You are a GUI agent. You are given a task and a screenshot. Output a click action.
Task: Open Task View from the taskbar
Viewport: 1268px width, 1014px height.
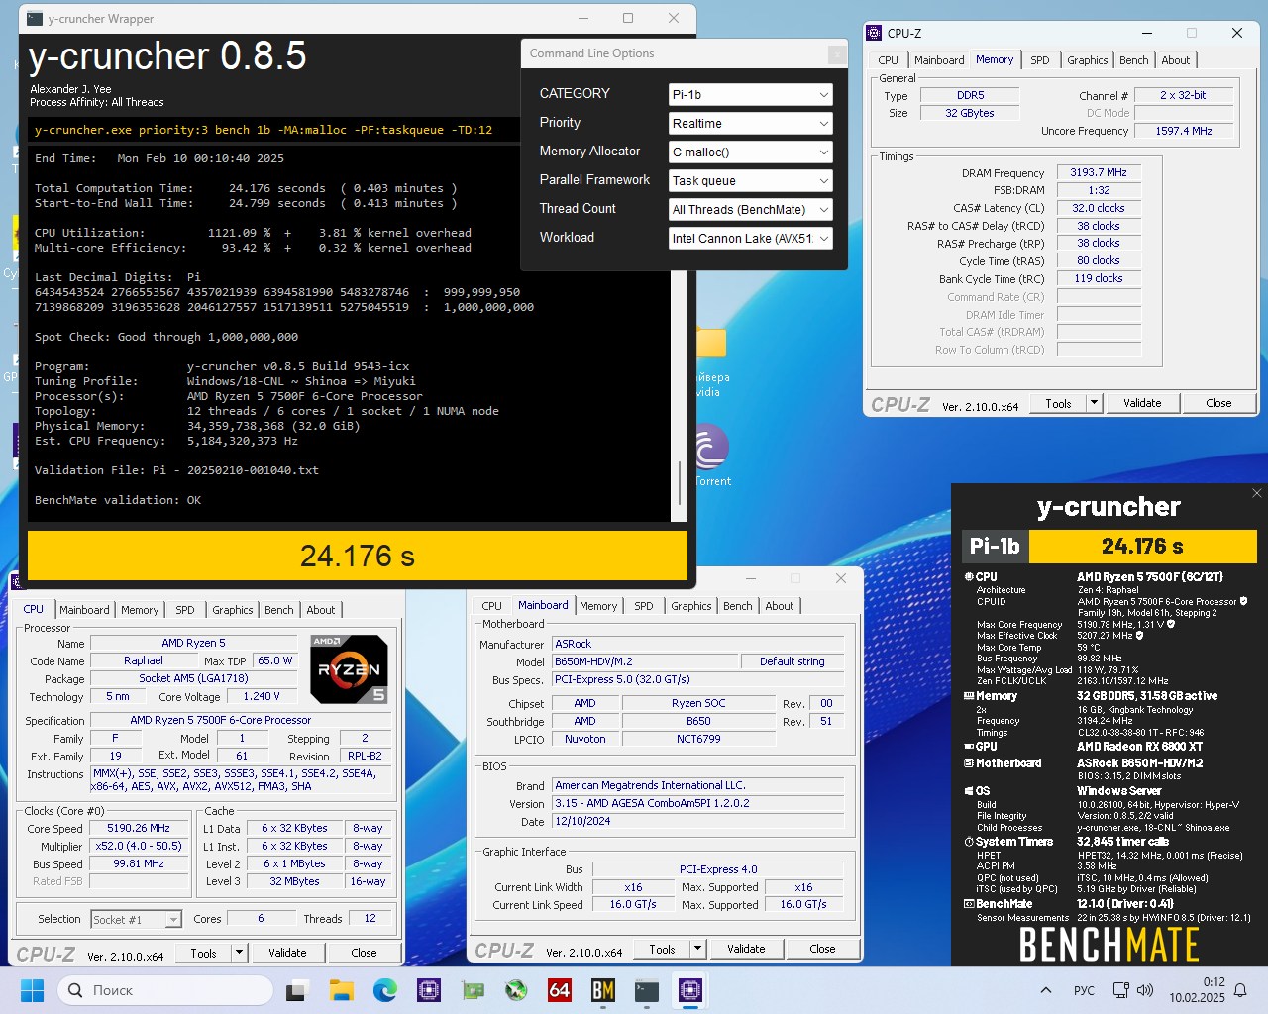(x=297, y=990)
